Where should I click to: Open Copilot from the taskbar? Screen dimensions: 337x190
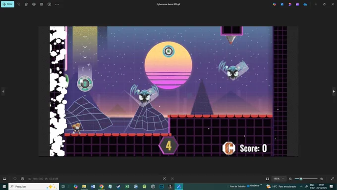76,187
